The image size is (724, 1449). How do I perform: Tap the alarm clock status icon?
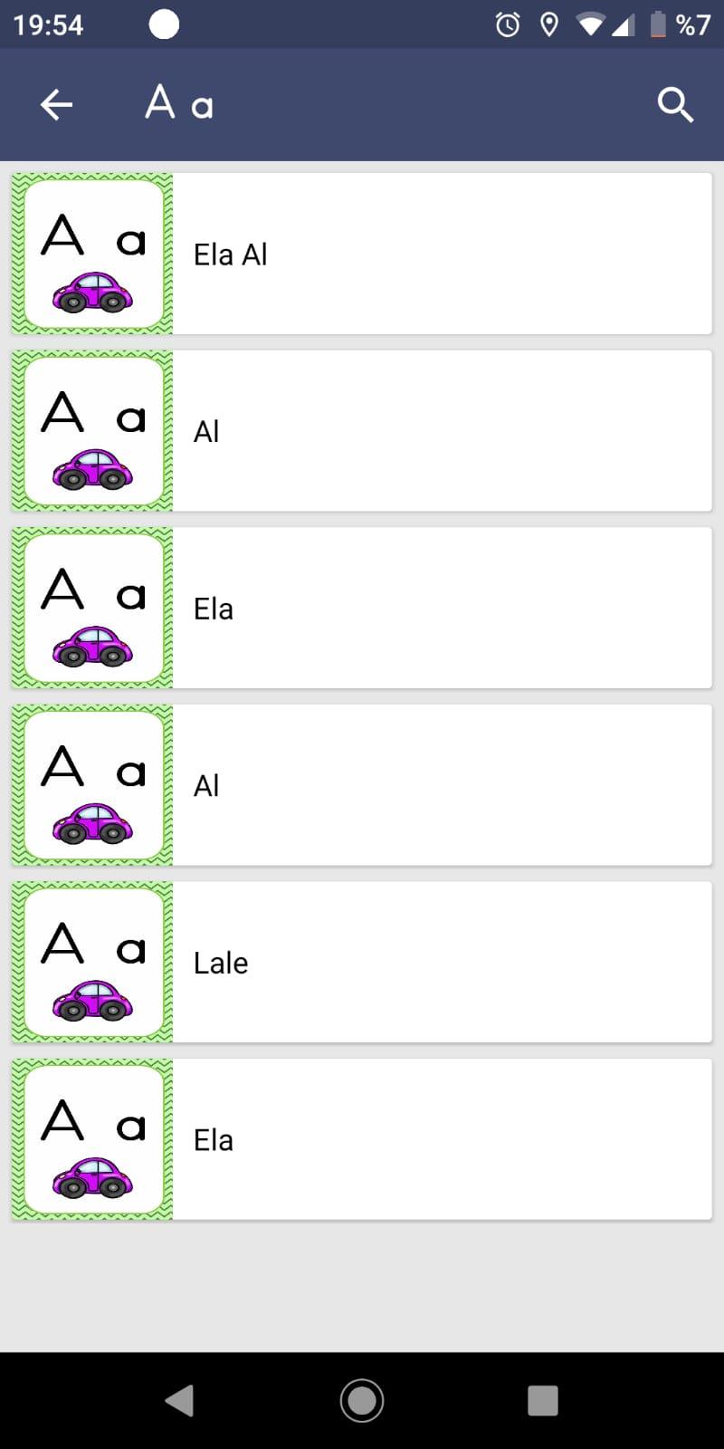[508, 24]
